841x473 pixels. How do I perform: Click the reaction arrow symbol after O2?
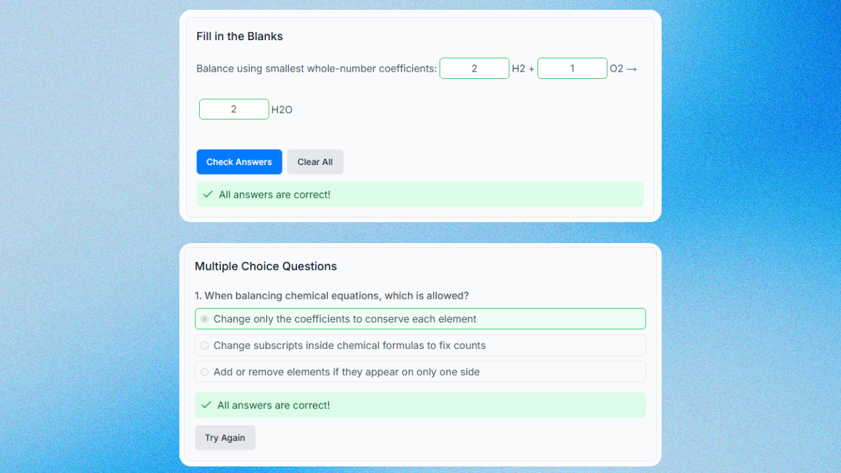pos(632,68)
